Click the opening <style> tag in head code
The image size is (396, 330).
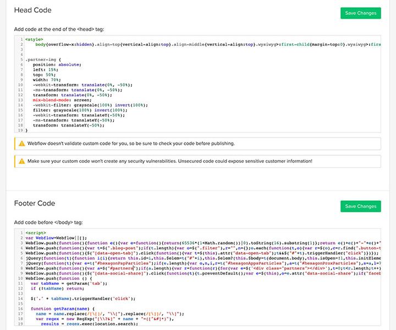coord(34,40)
